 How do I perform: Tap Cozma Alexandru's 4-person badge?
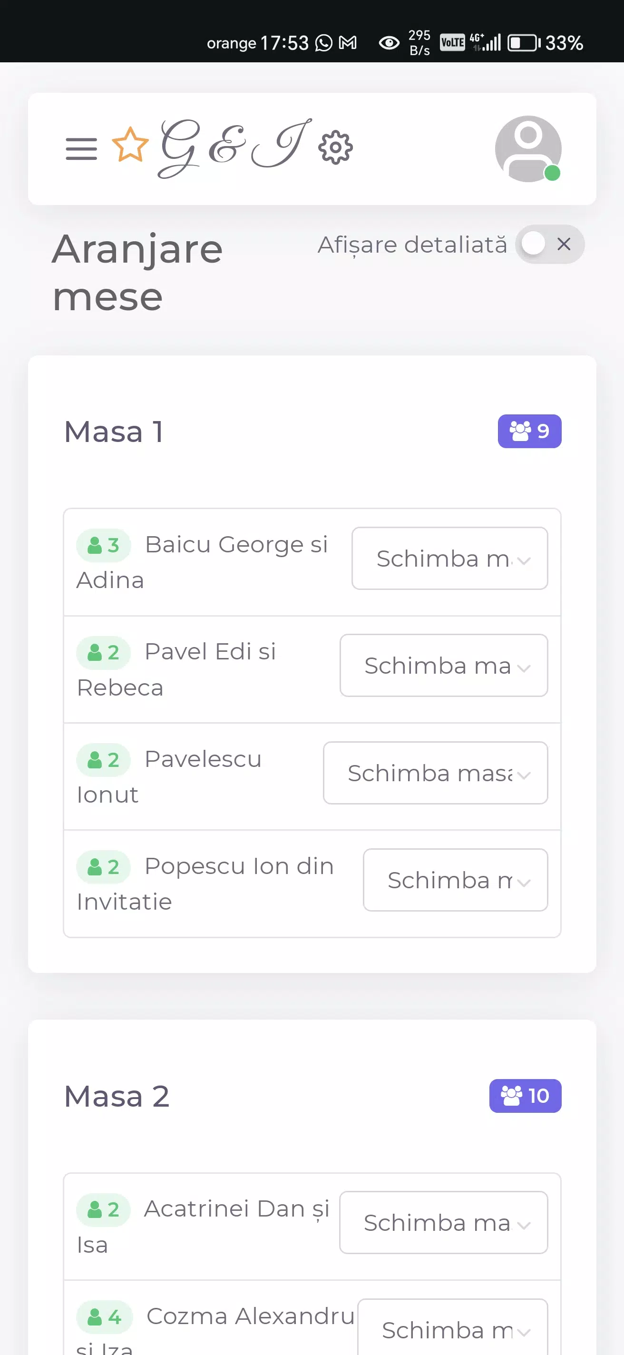coord(105,1316)
